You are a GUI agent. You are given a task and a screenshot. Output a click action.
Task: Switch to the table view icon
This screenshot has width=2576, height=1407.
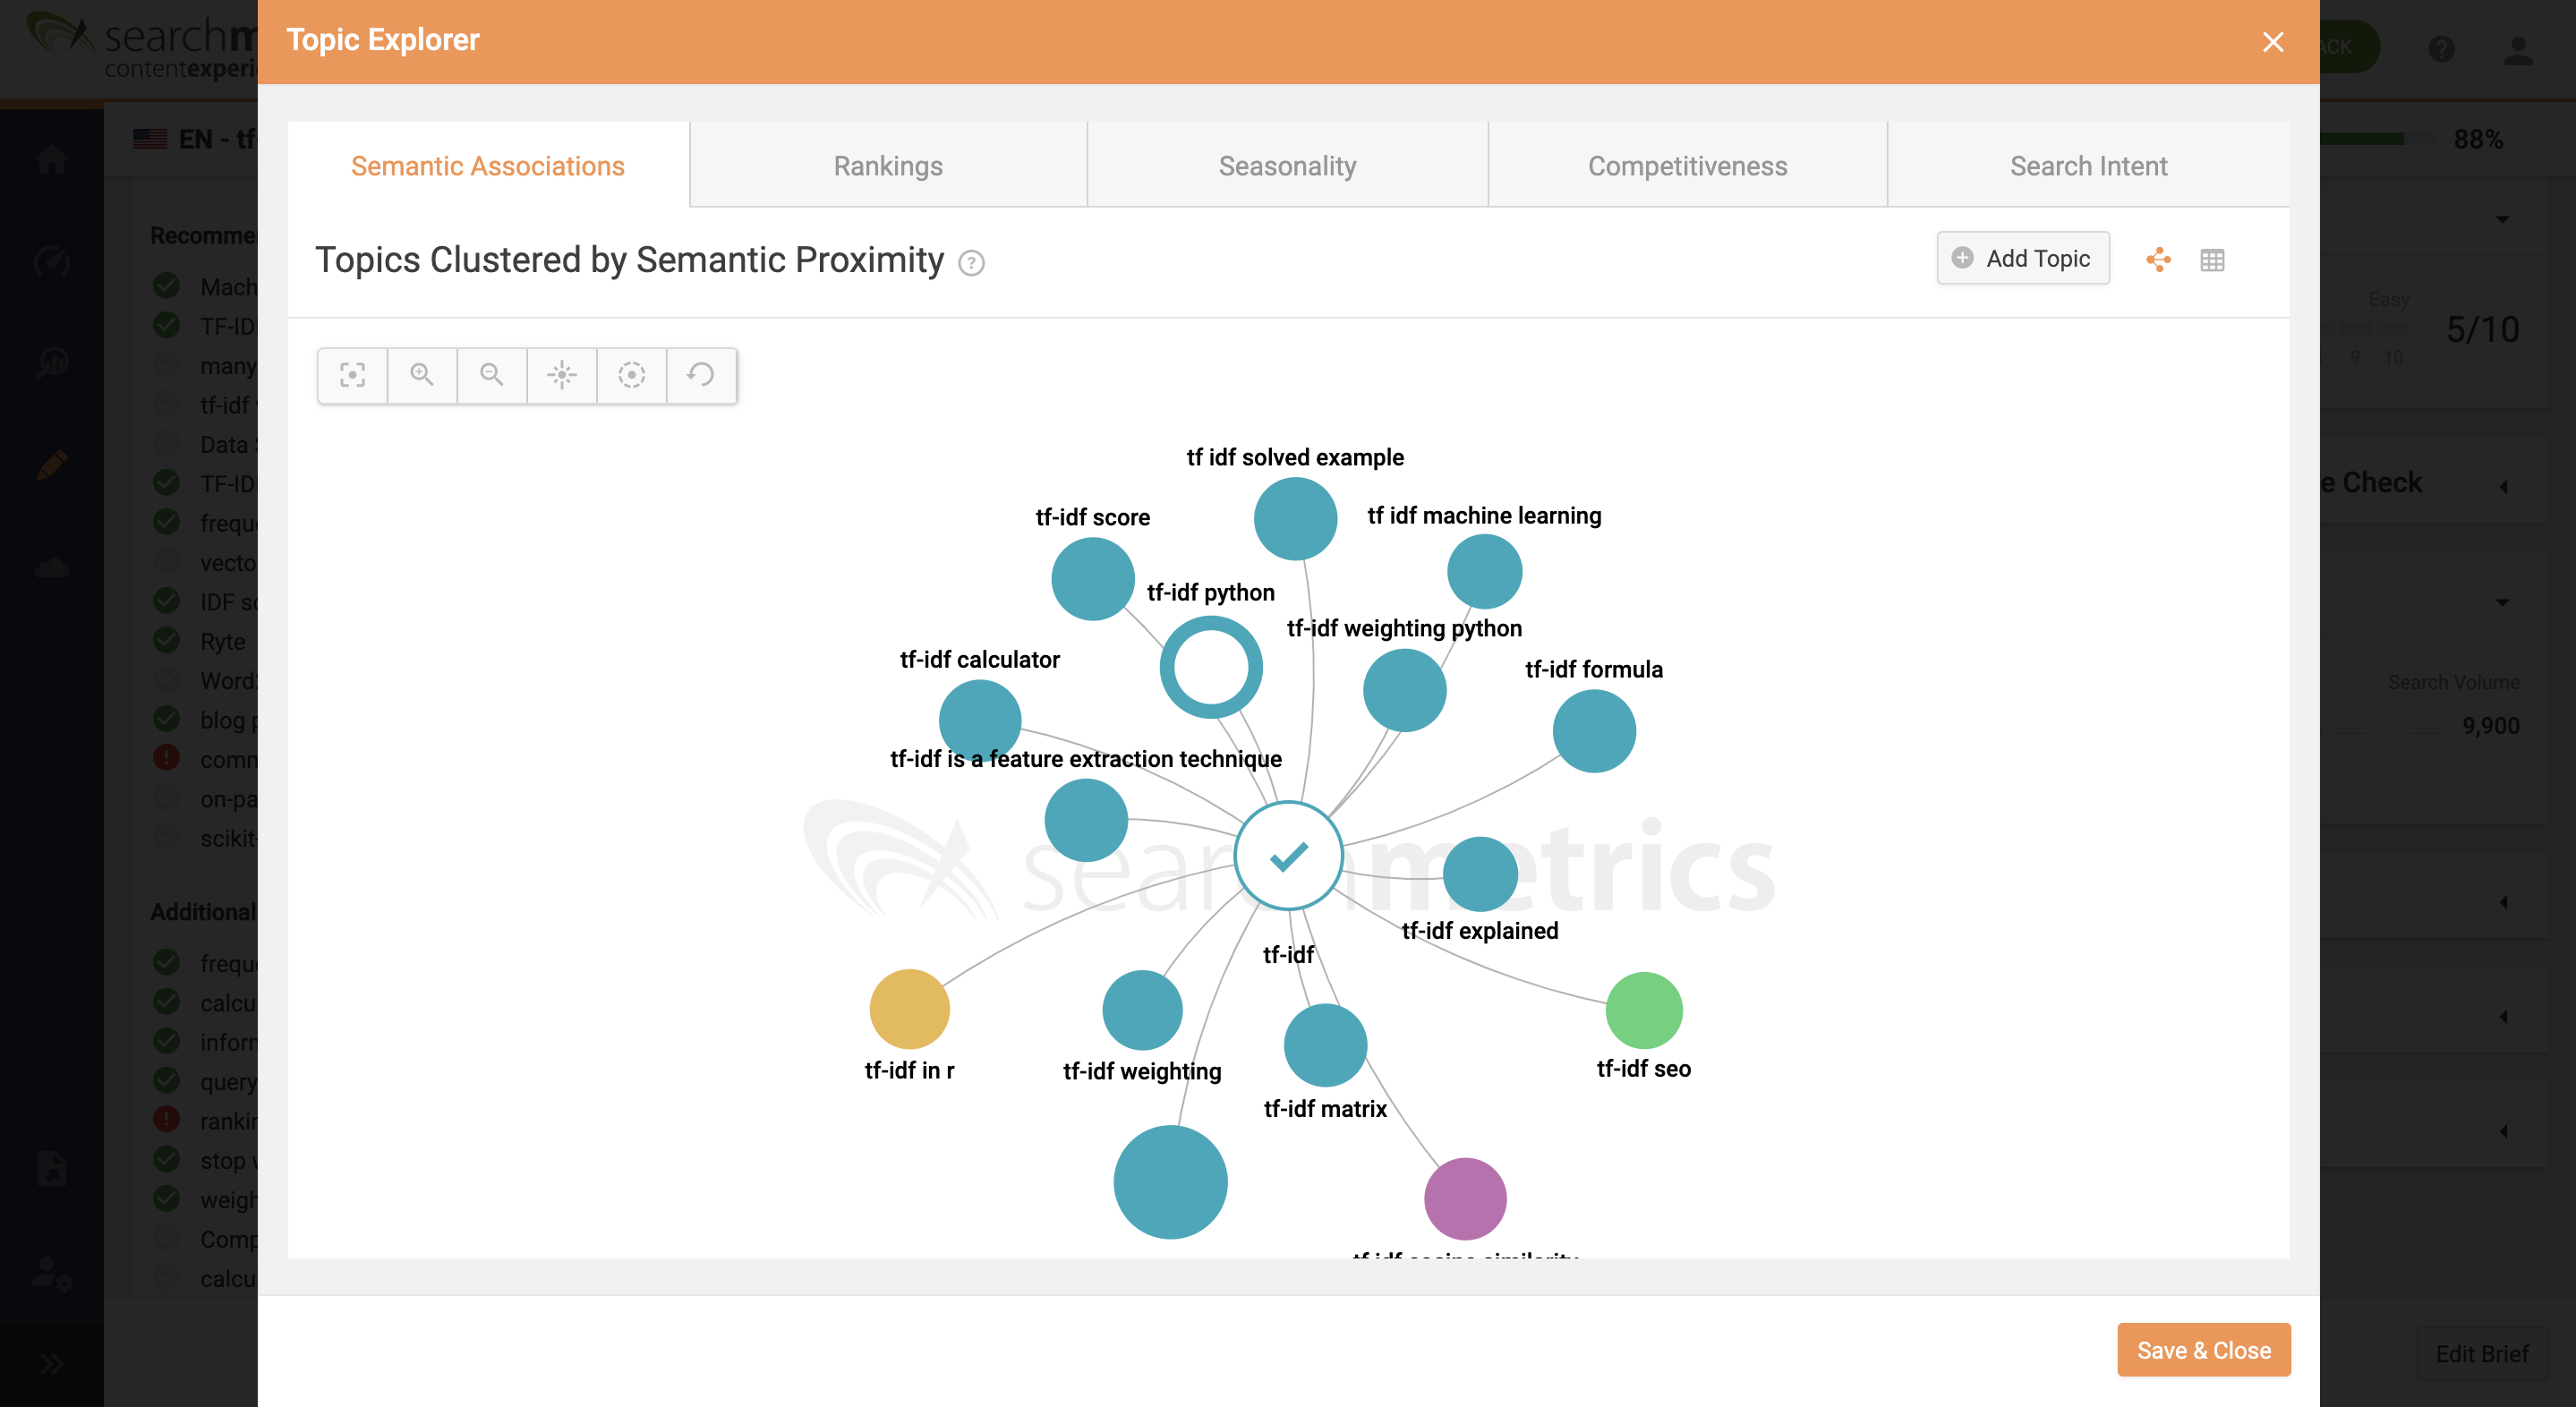pos(2212,260)
